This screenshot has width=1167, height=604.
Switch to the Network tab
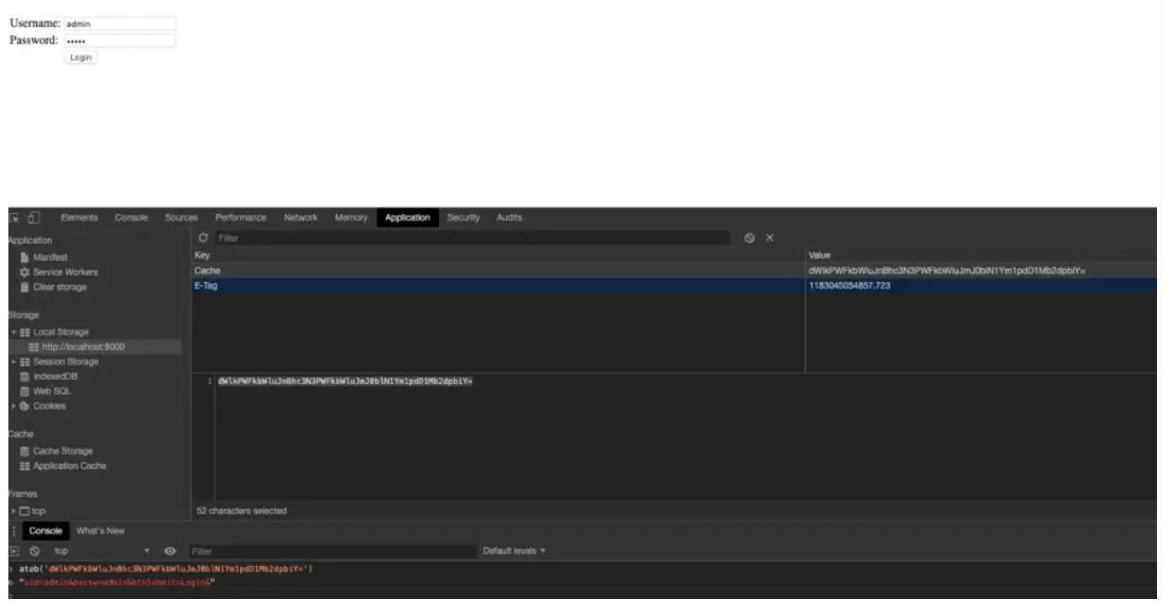(301, 218)
